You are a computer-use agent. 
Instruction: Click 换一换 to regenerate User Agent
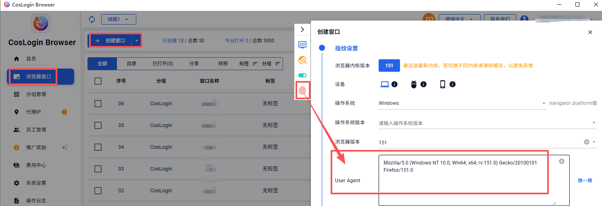coord(585,181)
